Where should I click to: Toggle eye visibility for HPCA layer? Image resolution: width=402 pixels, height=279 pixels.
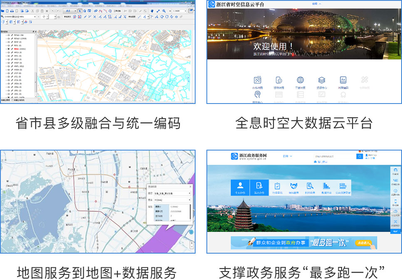click(x=9, y=52)
